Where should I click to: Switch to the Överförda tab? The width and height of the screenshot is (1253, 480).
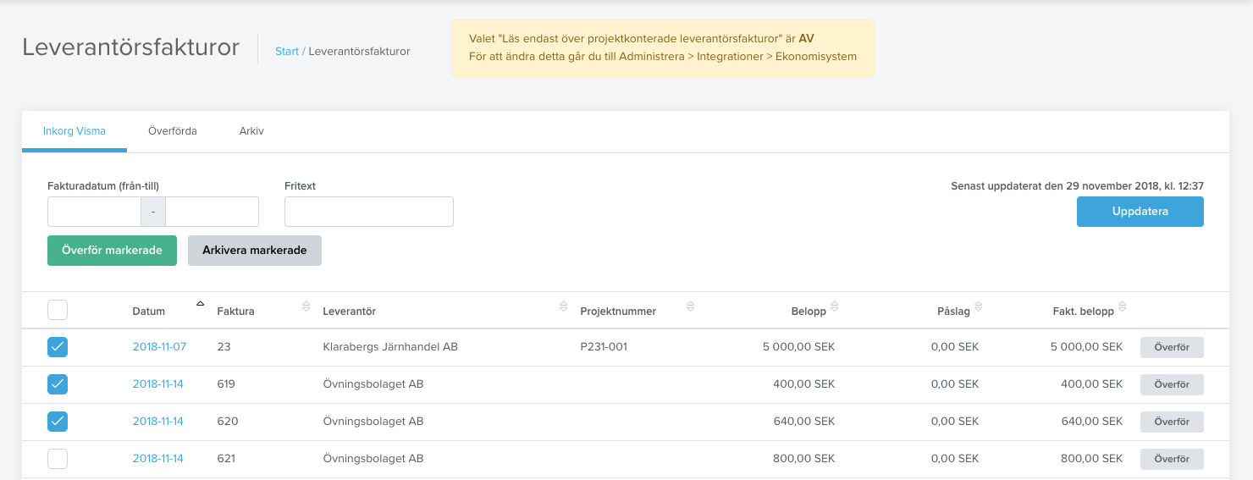tap(172, 131)
